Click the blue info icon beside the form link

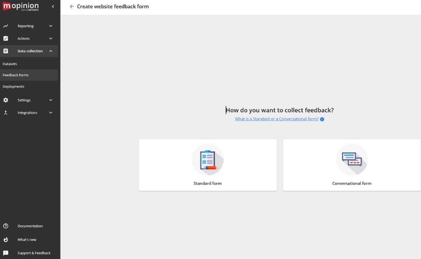pos(322,119)
